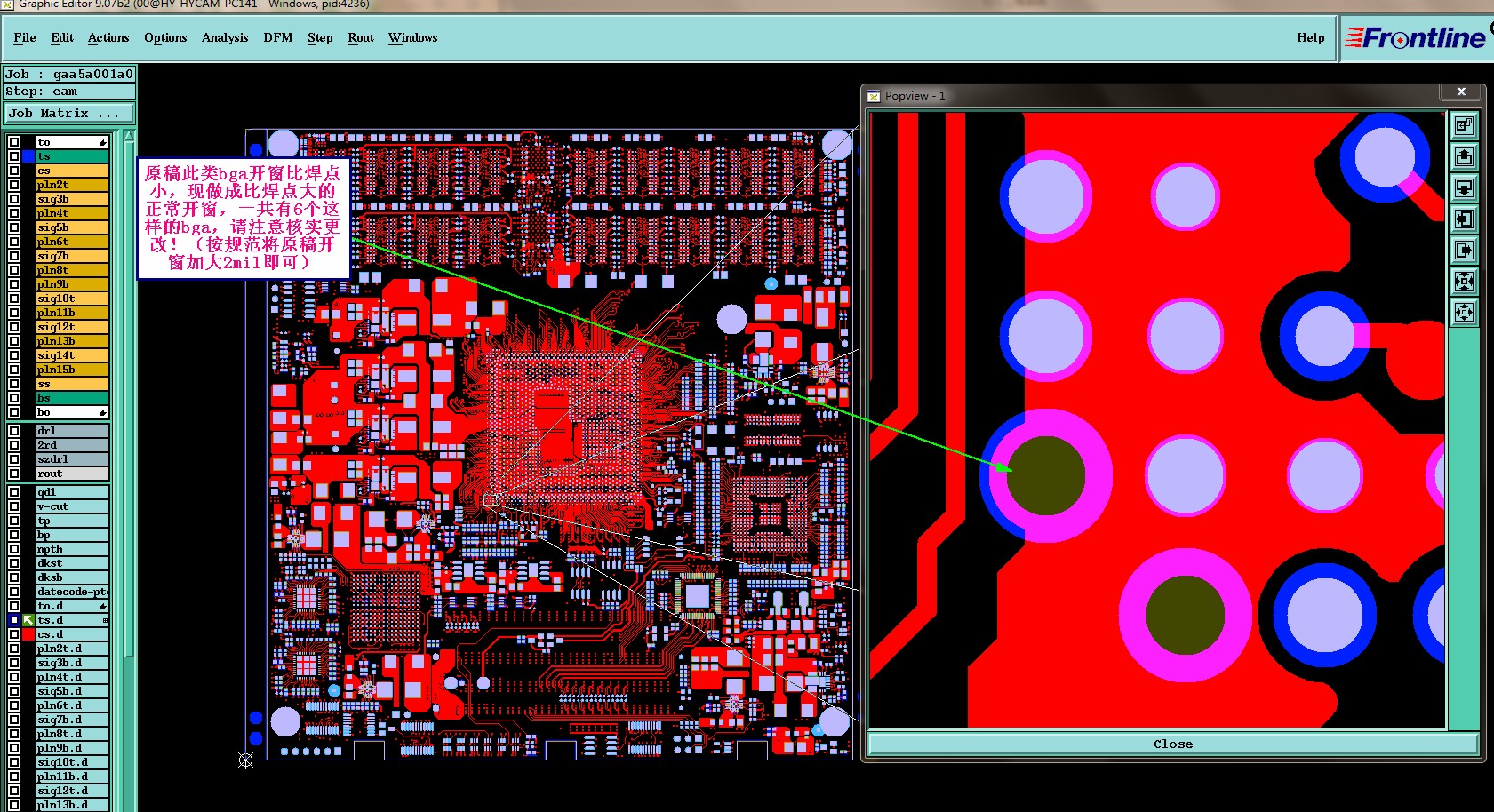Toggle checkbox for the sig3b layer

(14, 199)
